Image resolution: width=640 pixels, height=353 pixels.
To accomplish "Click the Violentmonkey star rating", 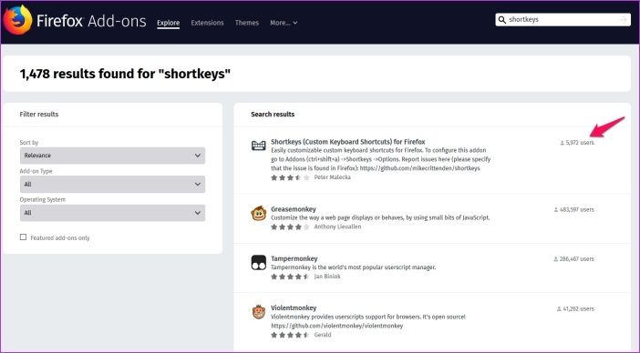I will click(290, 335).
